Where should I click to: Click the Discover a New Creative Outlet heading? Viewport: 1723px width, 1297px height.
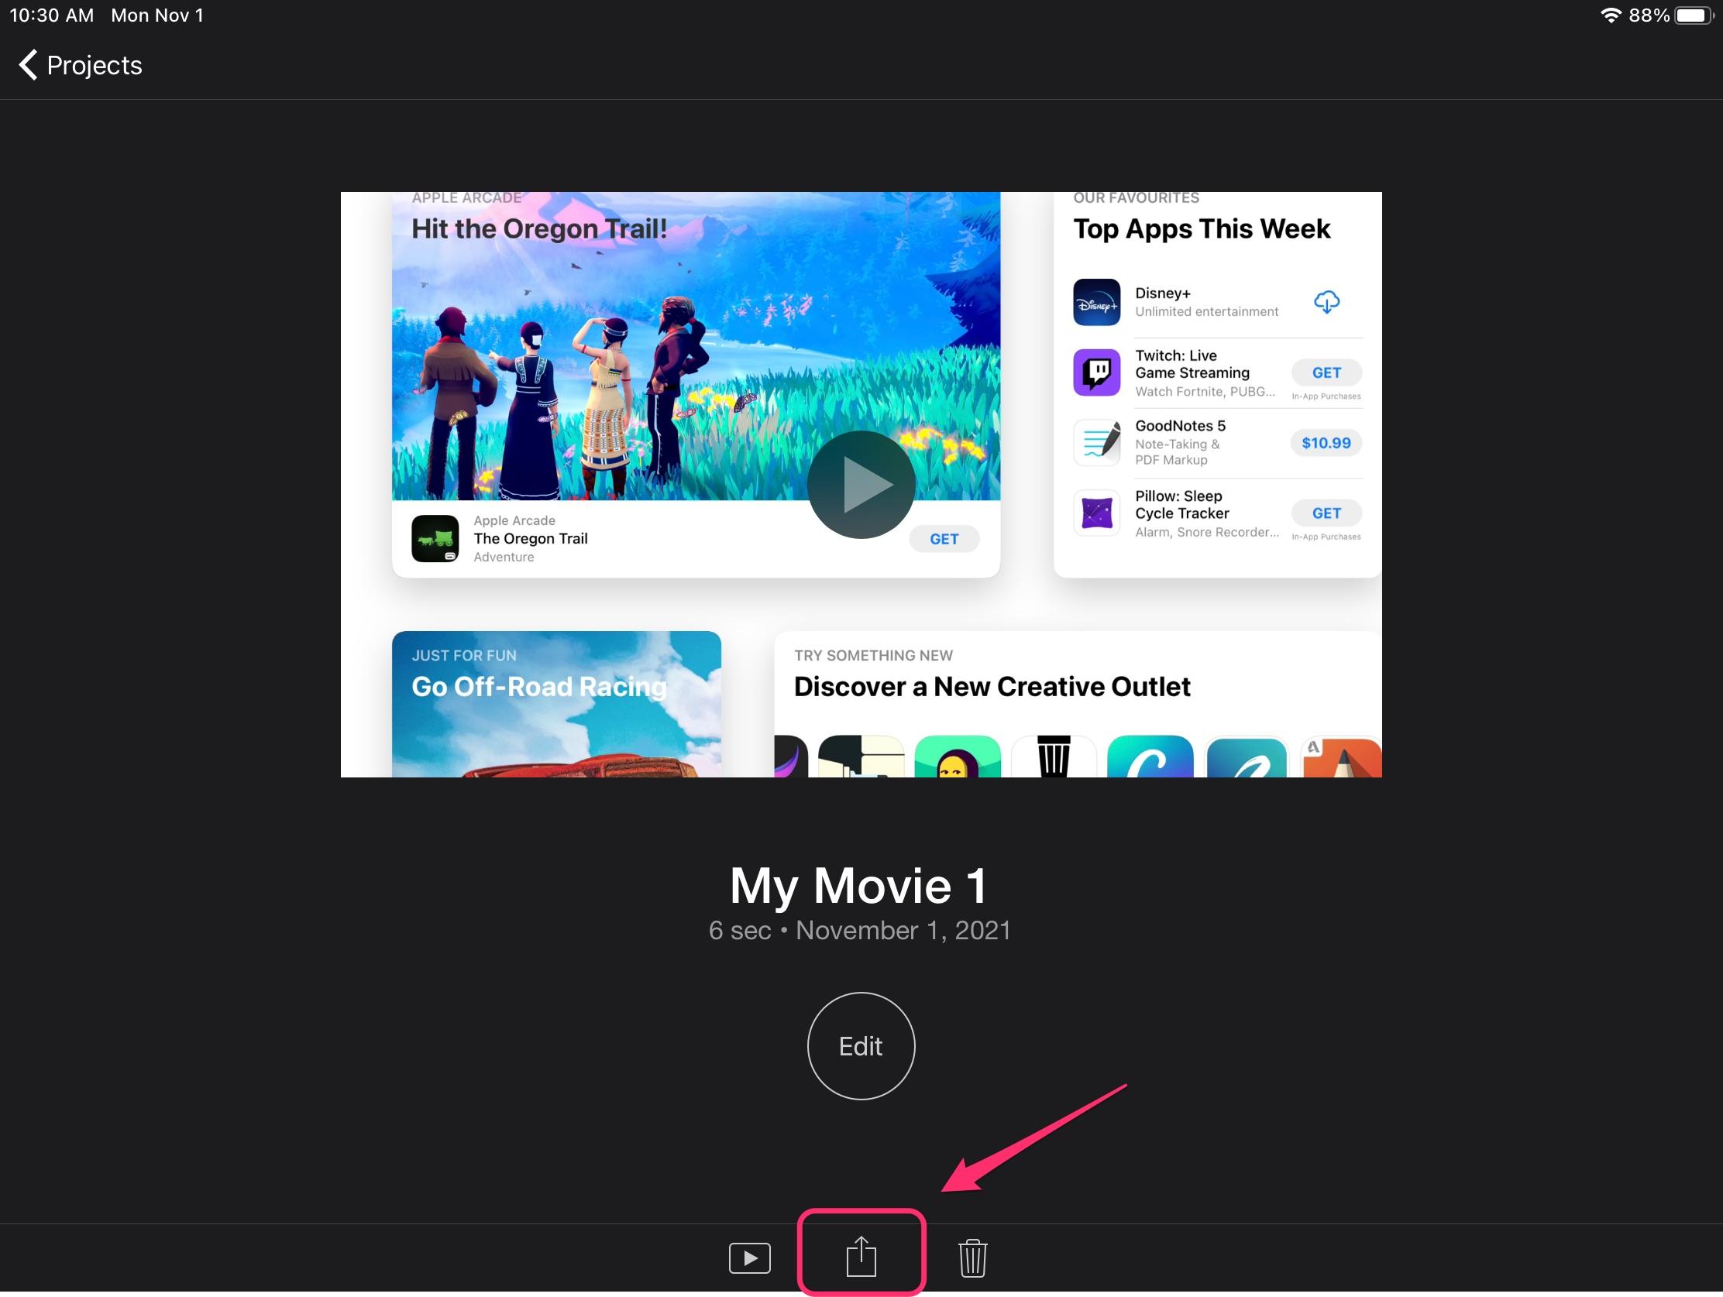coord(992,686)
